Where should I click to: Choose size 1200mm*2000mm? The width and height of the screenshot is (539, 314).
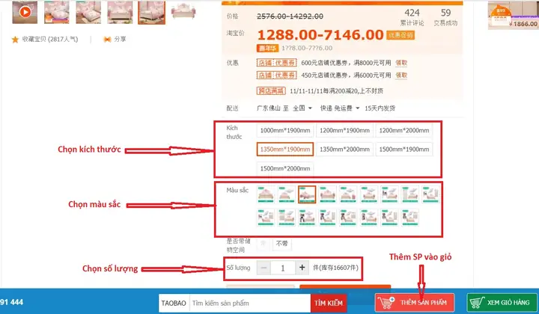[x=404, y=130]
